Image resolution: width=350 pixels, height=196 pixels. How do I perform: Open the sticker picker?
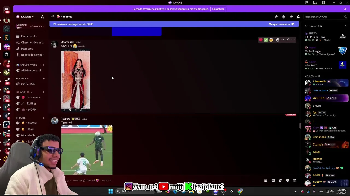pos(280,180)
